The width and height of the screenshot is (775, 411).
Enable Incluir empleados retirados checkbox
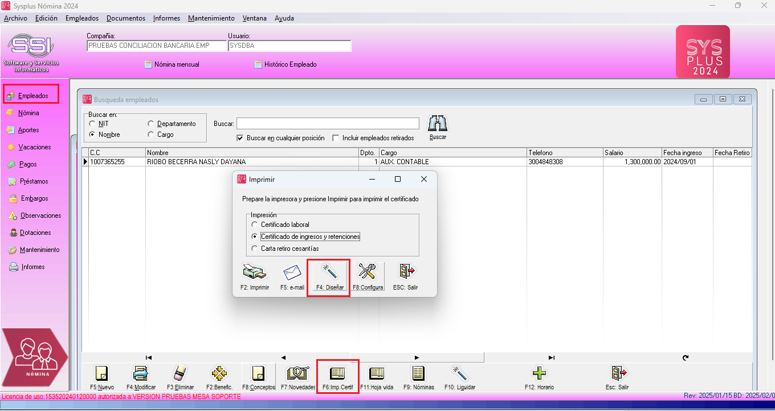(x=336, y=138)
